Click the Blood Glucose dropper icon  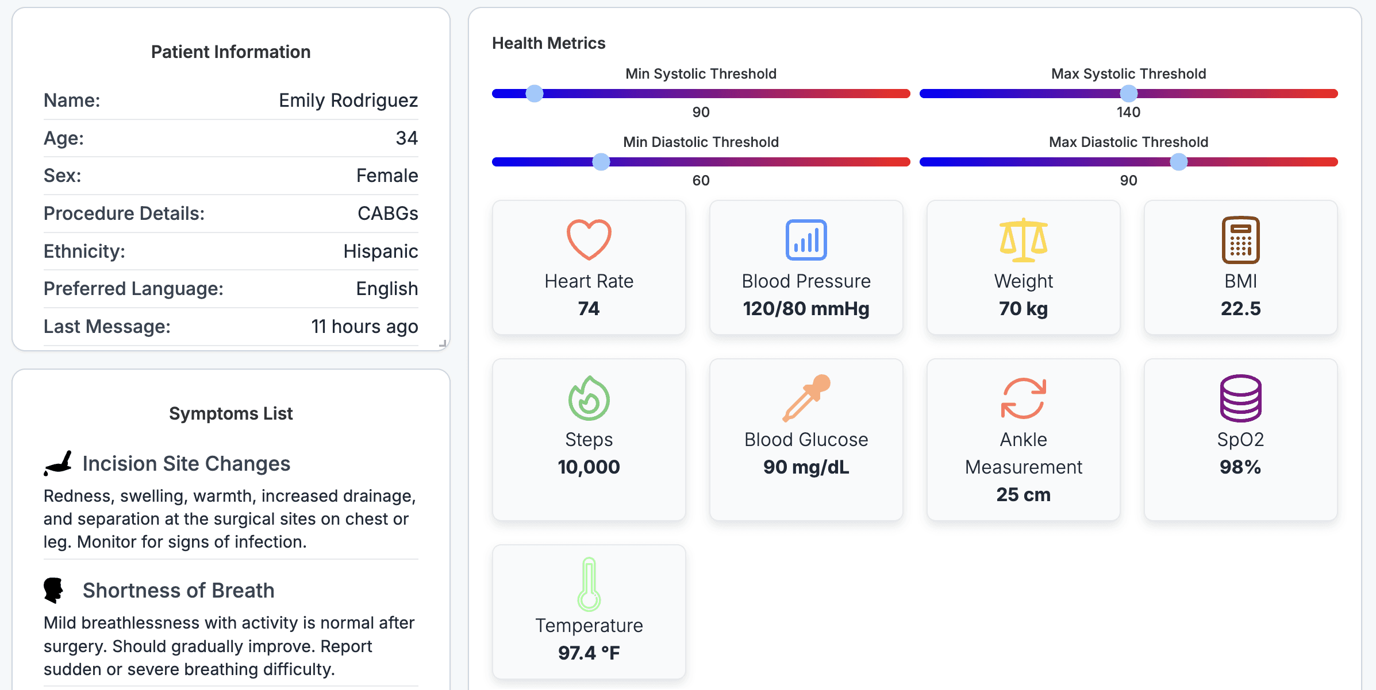[806, 398]
